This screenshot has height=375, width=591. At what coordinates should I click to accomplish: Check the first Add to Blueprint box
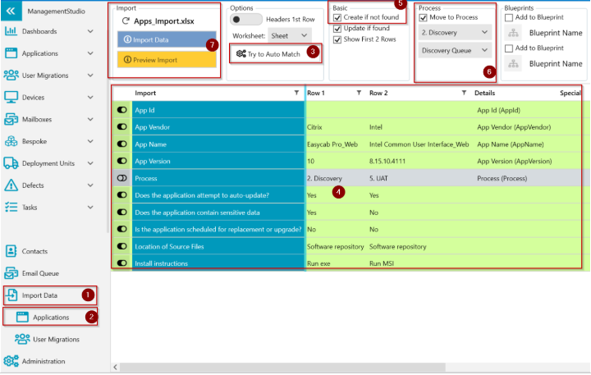509,17
